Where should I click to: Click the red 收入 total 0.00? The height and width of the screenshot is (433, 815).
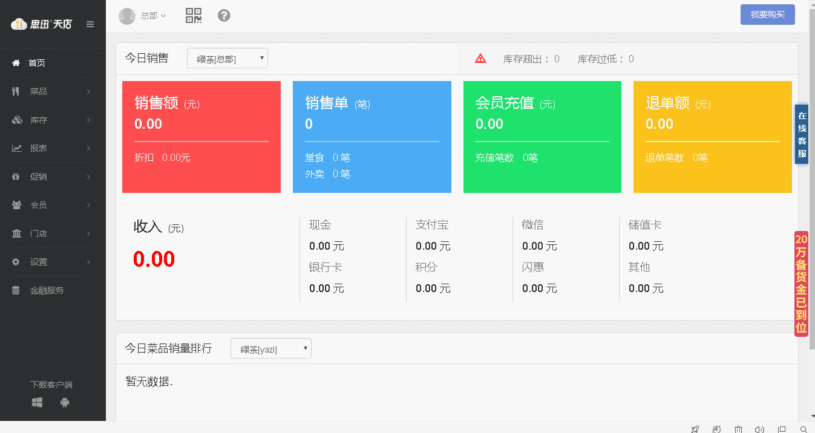[154, 259]
